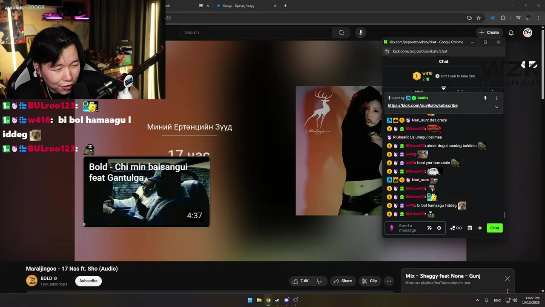Click the w416 top gifter name
Screen dimensions: 545x307
click(x=427, y=73)
